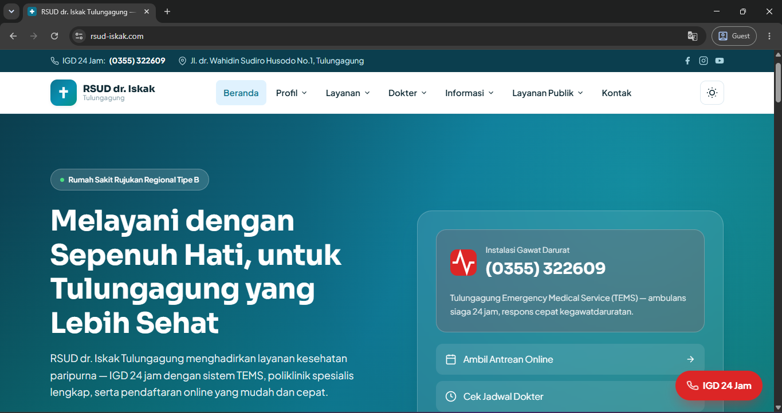Open a new tab with the plus button
The height and width of the screenshot is (413, 782).
coord(167,11)
